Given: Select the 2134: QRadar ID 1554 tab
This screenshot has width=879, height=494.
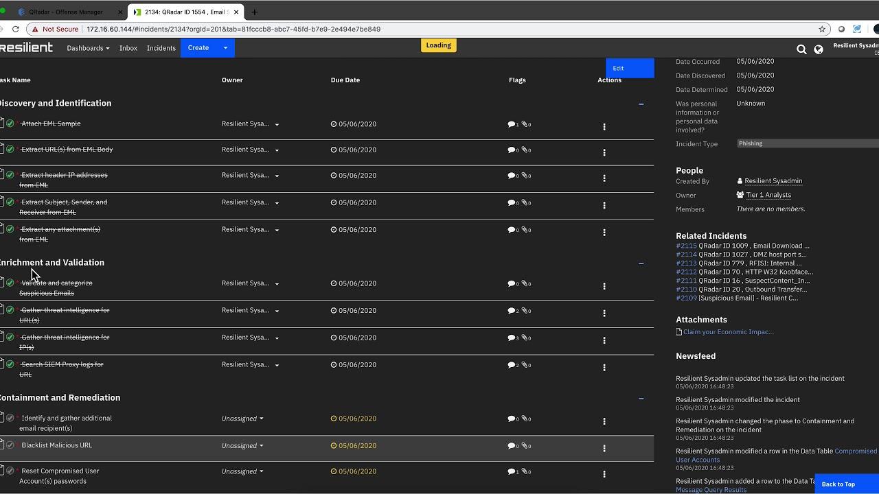Looking at the screenshot, I should pyautogui.click(x=185, y=12).
